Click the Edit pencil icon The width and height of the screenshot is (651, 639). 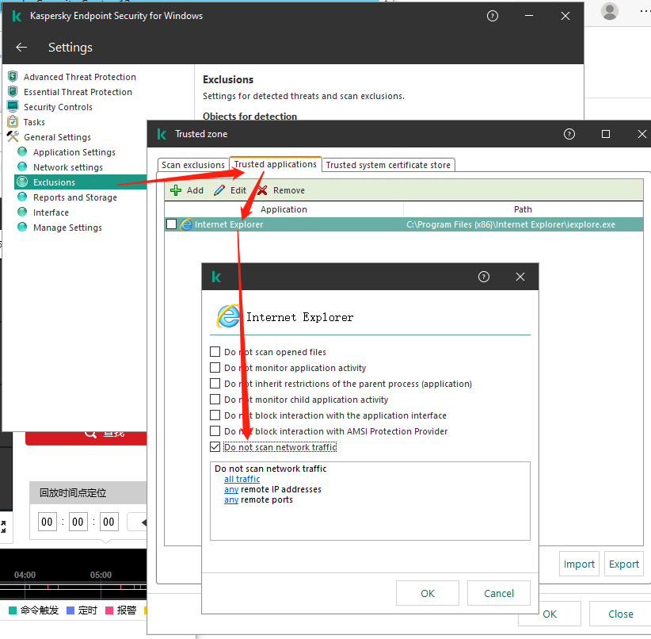(219, 190)
